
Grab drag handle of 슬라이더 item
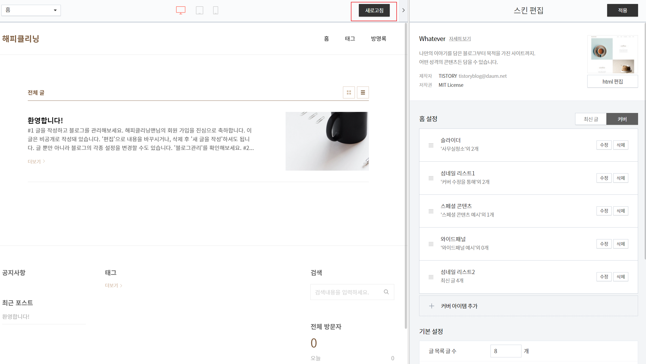tap(431, 145)
